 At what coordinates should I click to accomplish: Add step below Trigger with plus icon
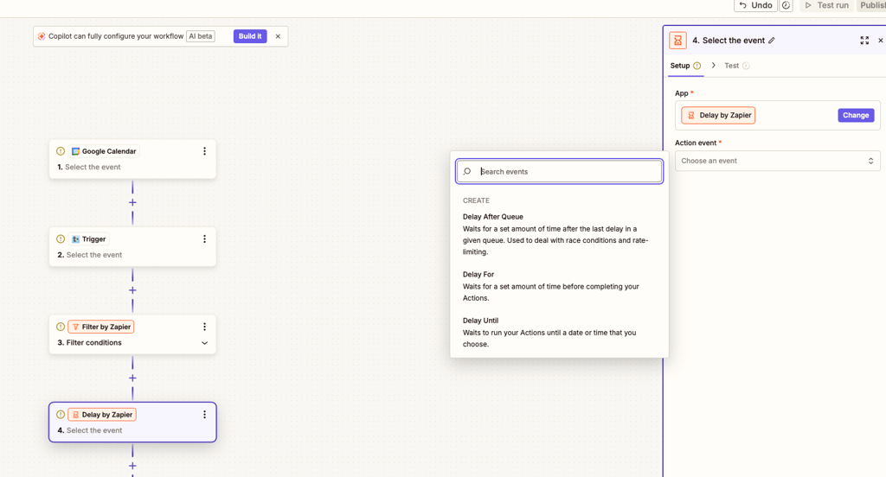click(132, 290)
